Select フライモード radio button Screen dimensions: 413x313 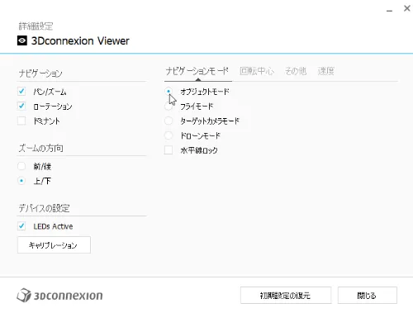pos(169,106)
